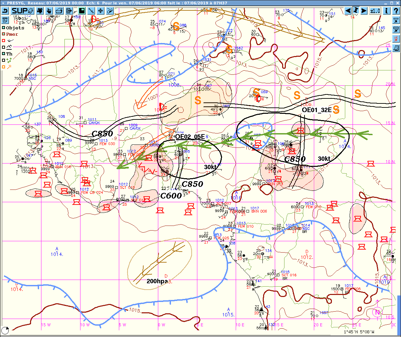Click the 200hpa label on the map

[157, 281]
